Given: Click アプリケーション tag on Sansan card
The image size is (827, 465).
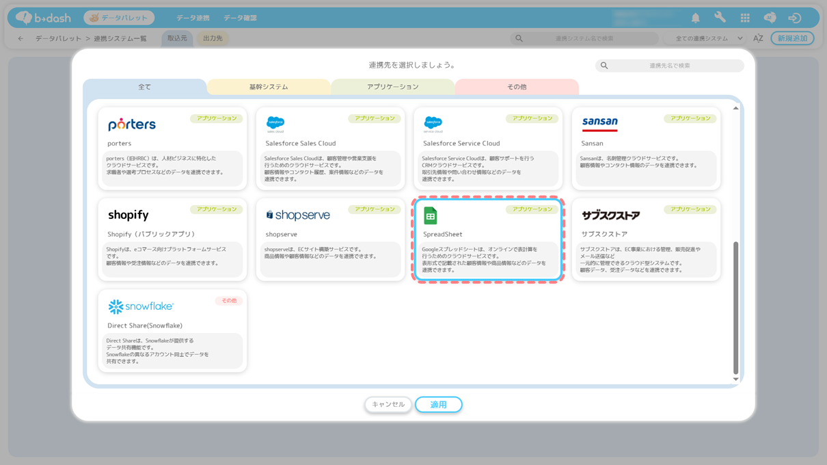Looking at the screenshot, I should (x=690, y=118).
